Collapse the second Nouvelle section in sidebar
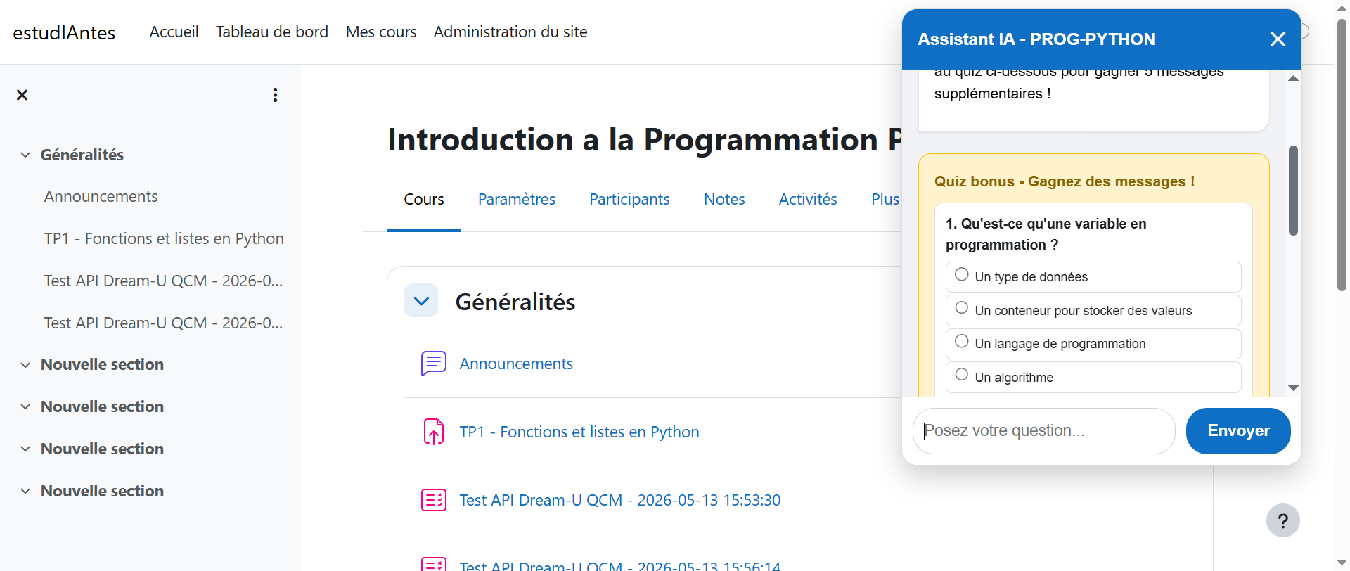Image resolution: width=1350 pixels, height=571 pixels. (25, 407)
